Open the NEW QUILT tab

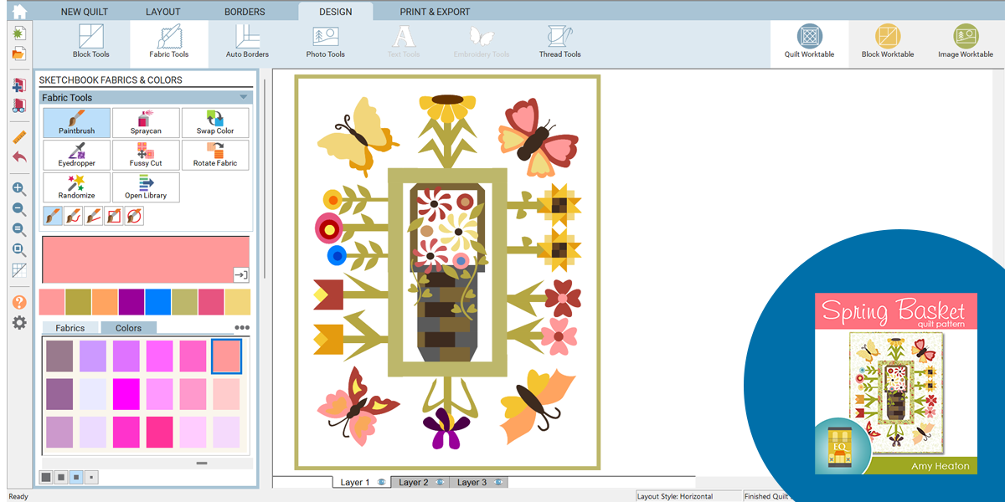(x=85, y=12)
